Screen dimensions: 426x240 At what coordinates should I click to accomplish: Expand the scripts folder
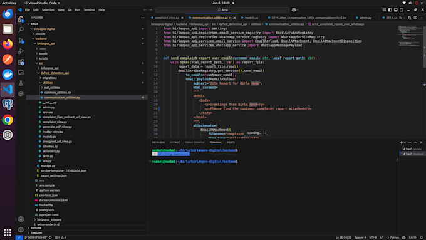tap(37, 58)
